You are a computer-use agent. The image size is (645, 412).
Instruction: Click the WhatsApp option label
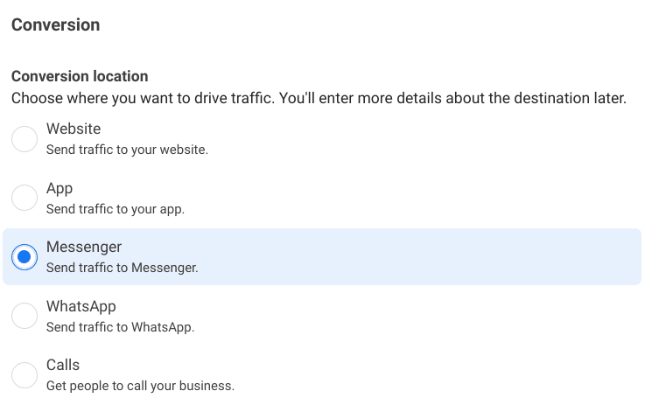(x=81, y=306)
